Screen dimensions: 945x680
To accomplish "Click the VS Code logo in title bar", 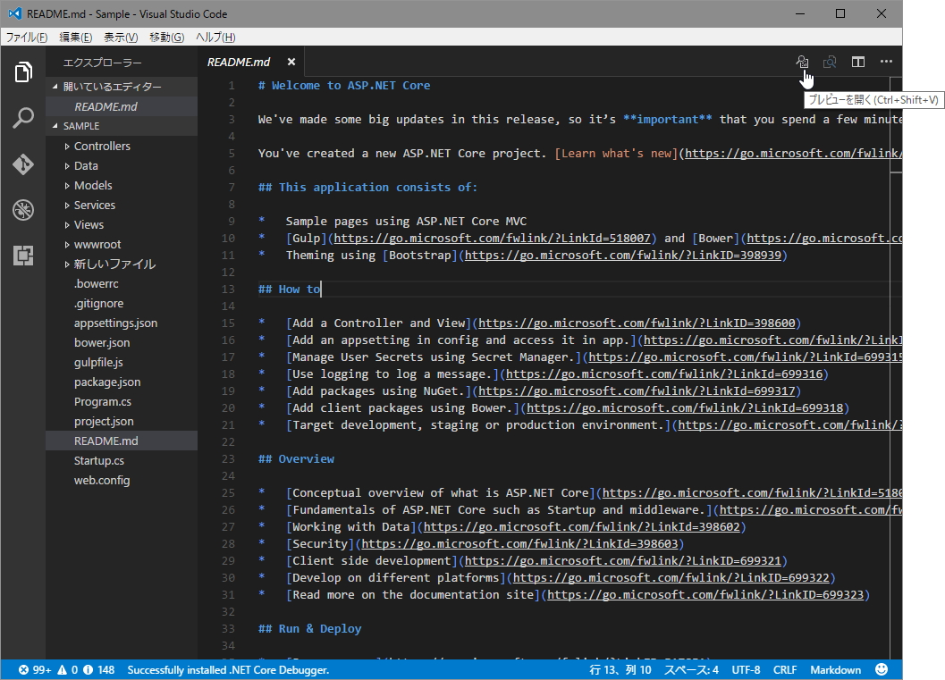I will coord(14,13).
